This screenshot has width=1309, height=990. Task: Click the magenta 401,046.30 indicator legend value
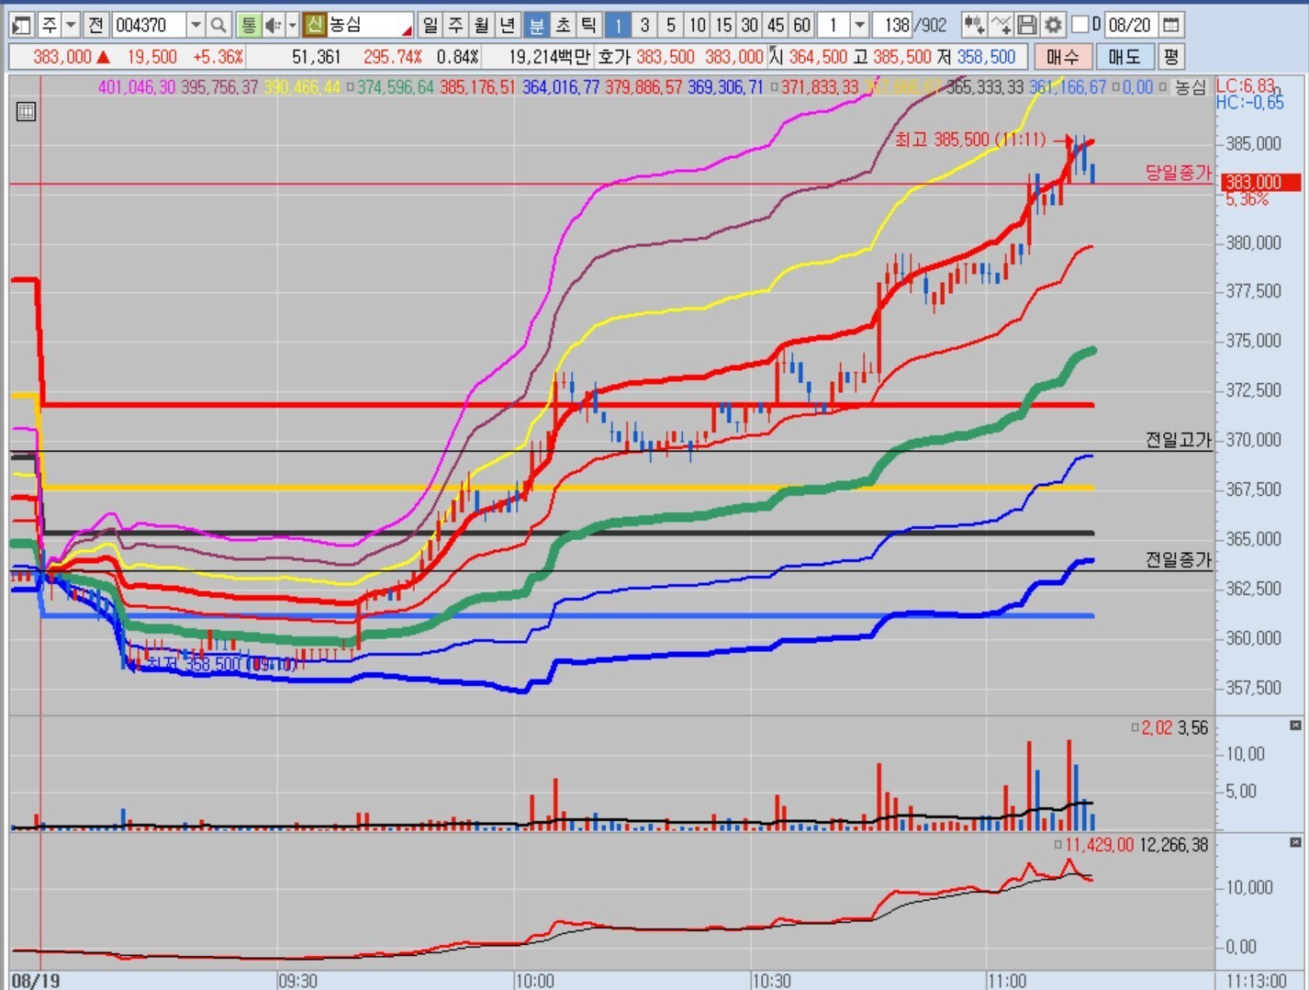click(x=137, y=87)
